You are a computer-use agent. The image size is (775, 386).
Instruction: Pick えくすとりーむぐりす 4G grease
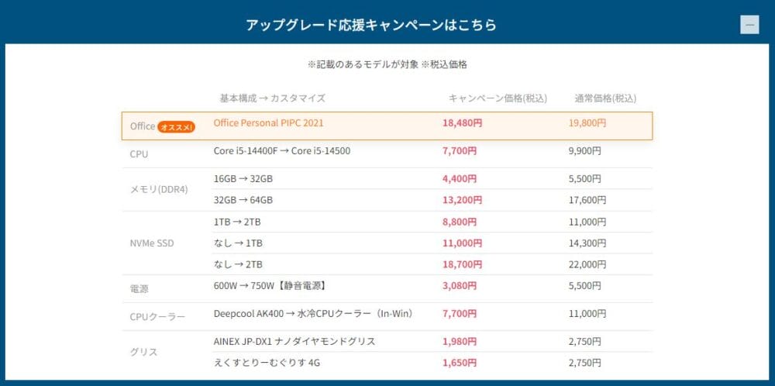pos(266,363)
